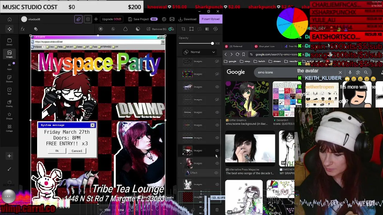
Task: Select the Text tool in sidebar
Action: click(9, 91)
